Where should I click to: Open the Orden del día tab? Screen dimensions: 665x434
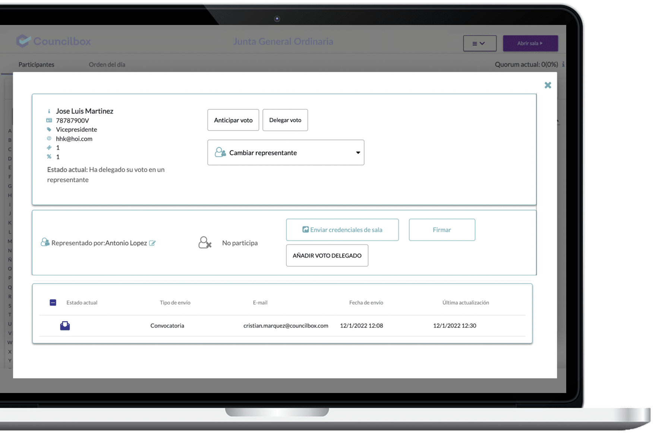click(107, 65)
